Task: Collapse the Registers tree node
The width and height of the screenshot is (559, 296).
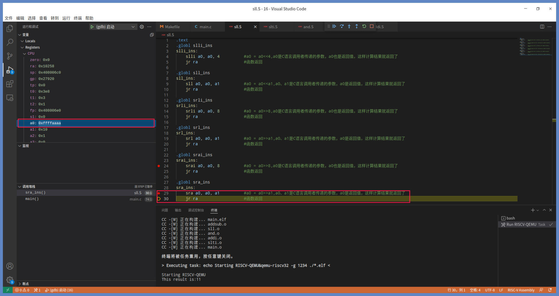Action: (x=22, y=47)
